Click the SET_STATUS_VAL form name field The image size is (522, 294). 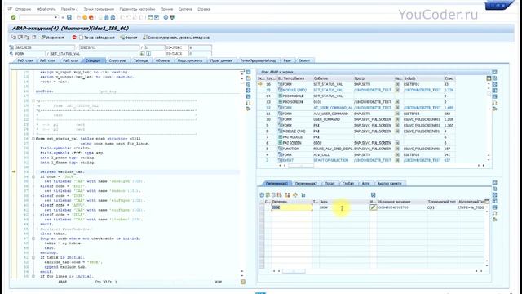coord(95,53)
